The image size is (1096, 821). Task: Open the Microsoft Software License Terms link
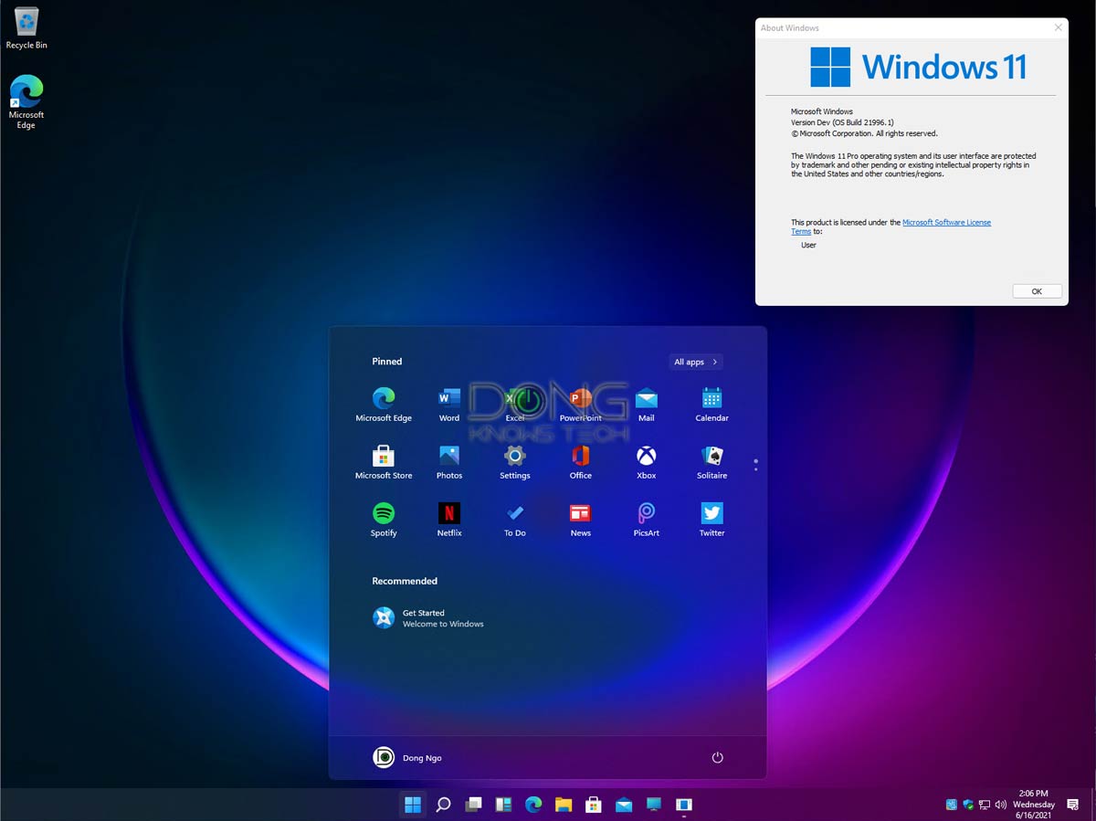[x=946, y=222]
